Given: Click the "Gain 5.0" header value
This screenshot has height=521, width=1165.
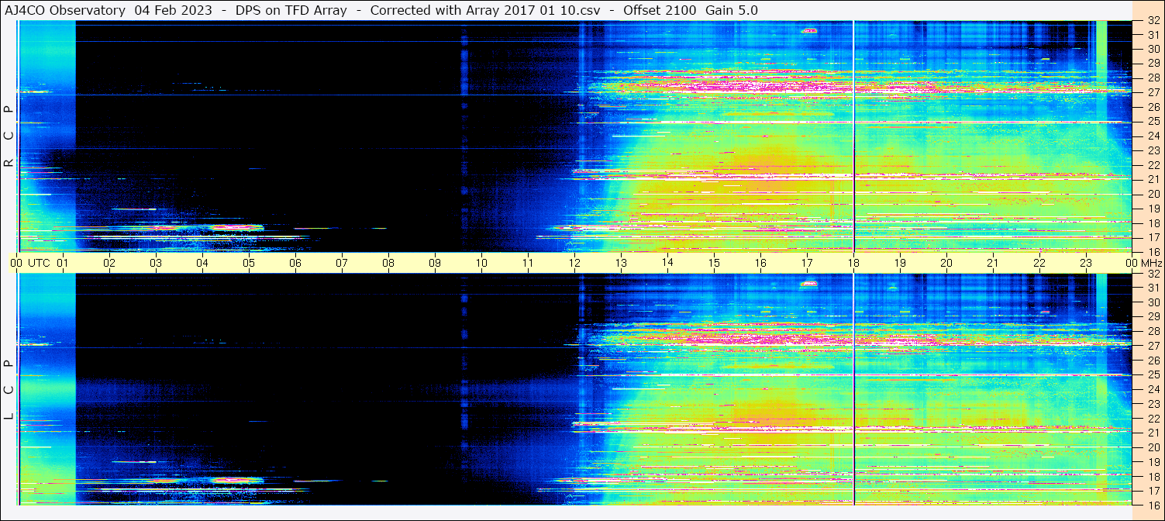Looking at the screenshot, I should tap(731, 10).
